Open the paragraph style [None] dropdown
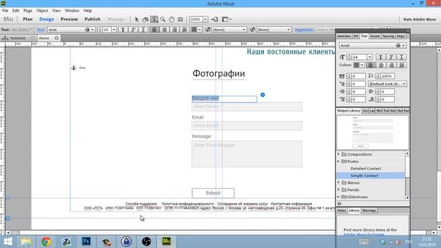 [229, 30]
